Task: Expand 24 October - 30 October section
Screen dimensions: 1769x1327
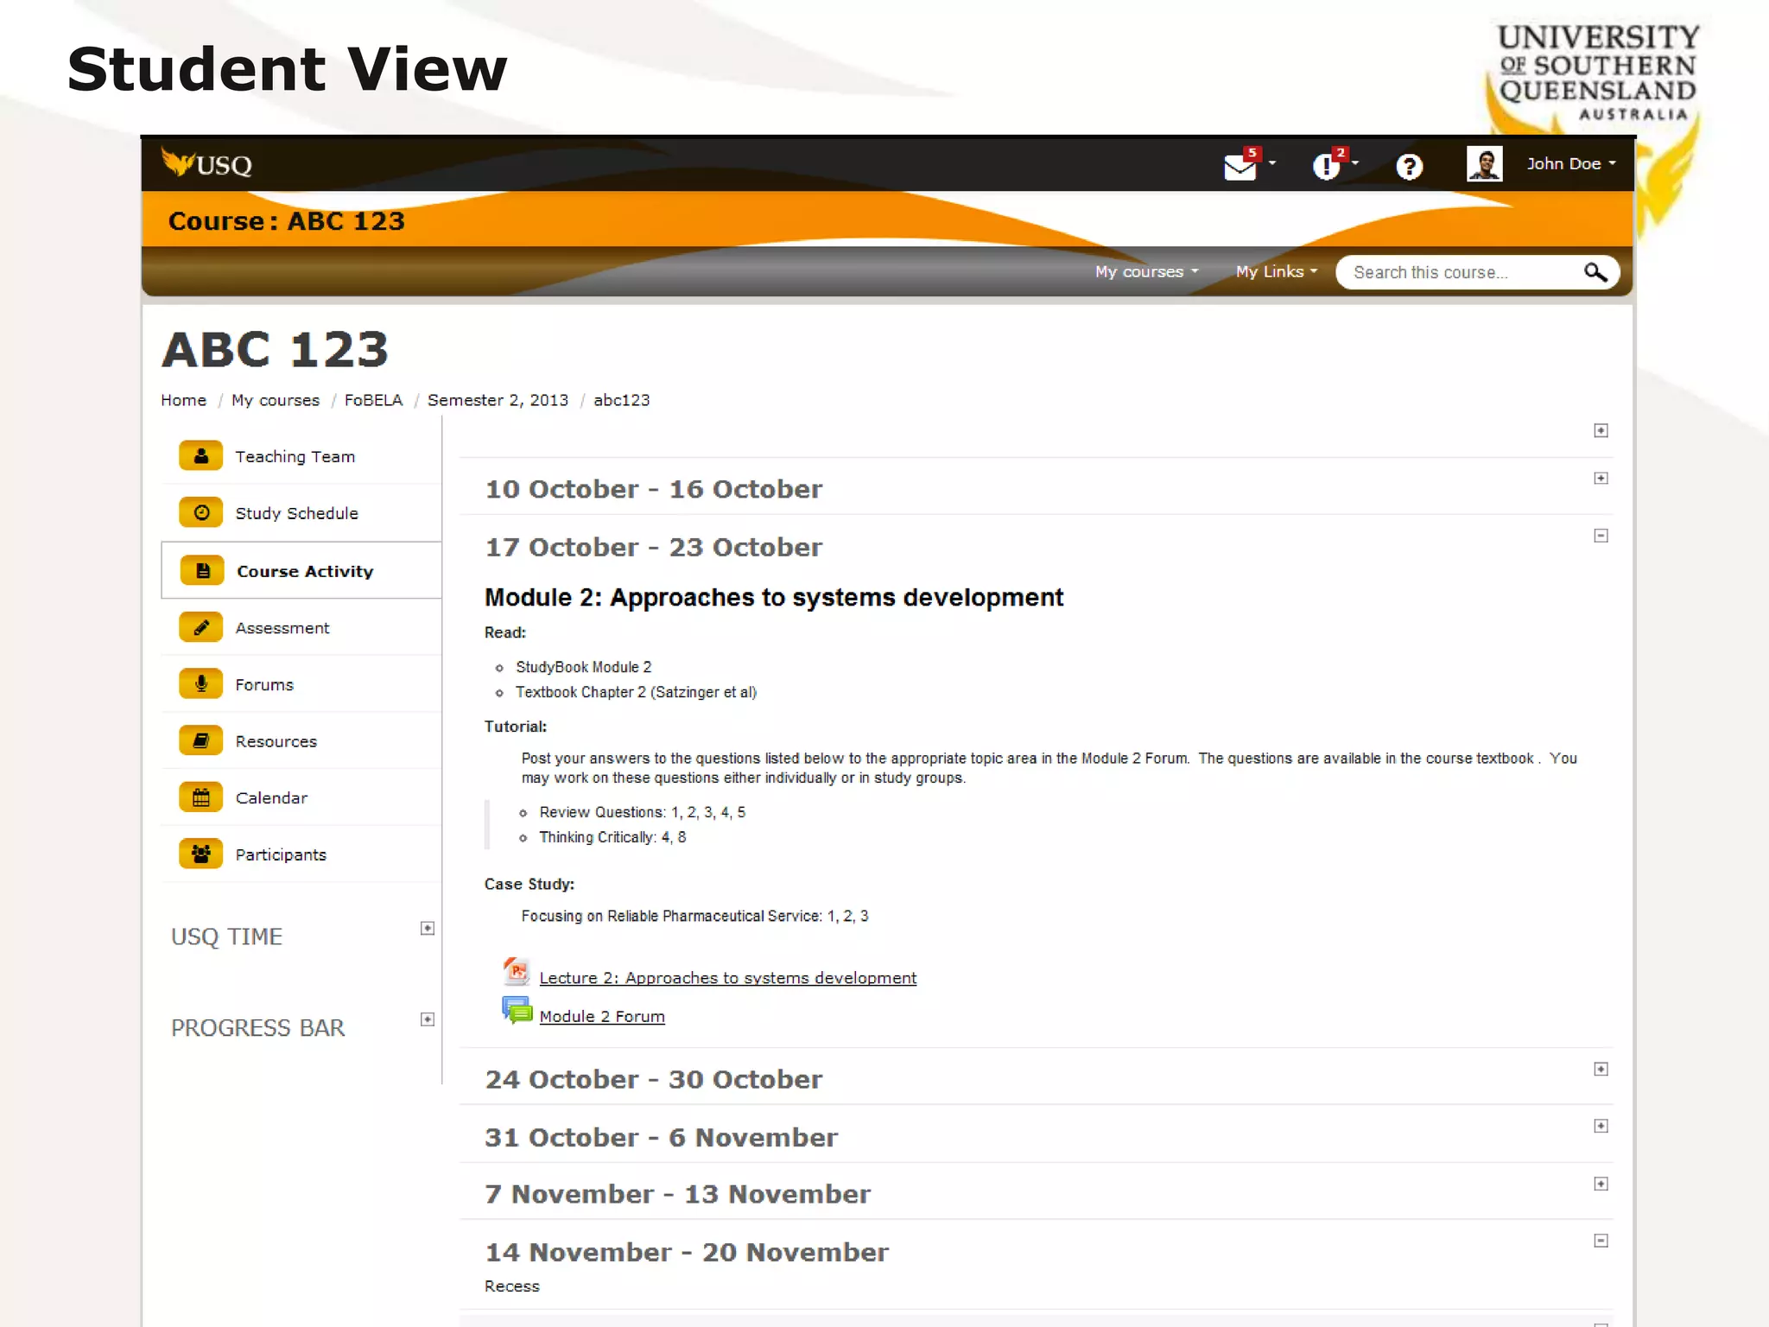Action: pyautogui.click(x=1601, y=1069)
